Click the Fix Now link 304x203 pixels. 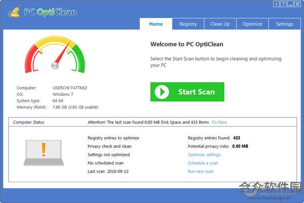pos(219,122)
